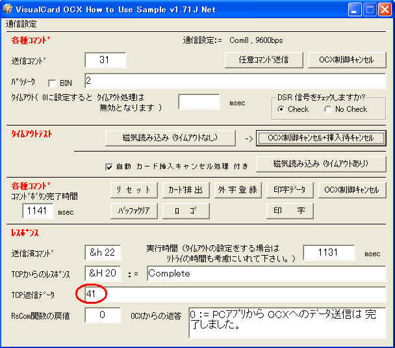Select the Check radio button for DSR
Image resolution: width=395 pixels, height=348 pixels.
tap(281, 109)
